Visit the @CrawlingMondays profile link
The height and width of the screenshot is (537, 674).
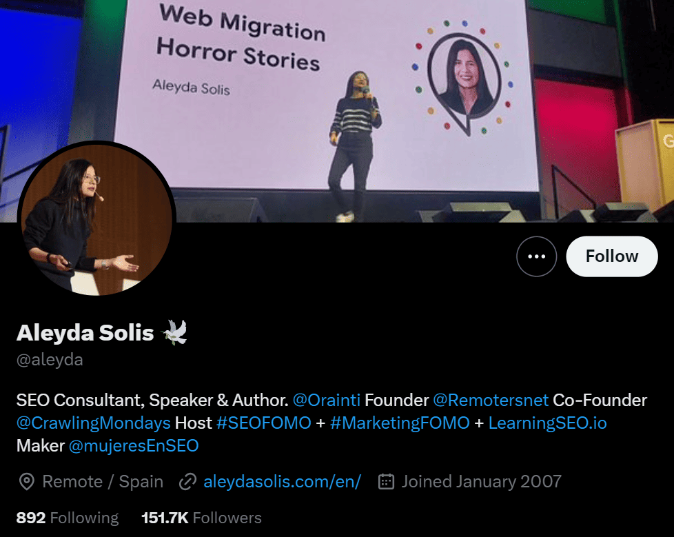(x=93, y=423)
